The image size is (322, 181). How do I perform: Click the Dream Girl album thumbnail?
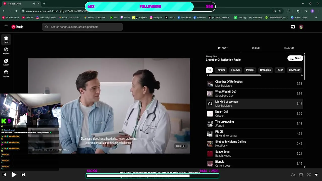[x=210, y=114]
